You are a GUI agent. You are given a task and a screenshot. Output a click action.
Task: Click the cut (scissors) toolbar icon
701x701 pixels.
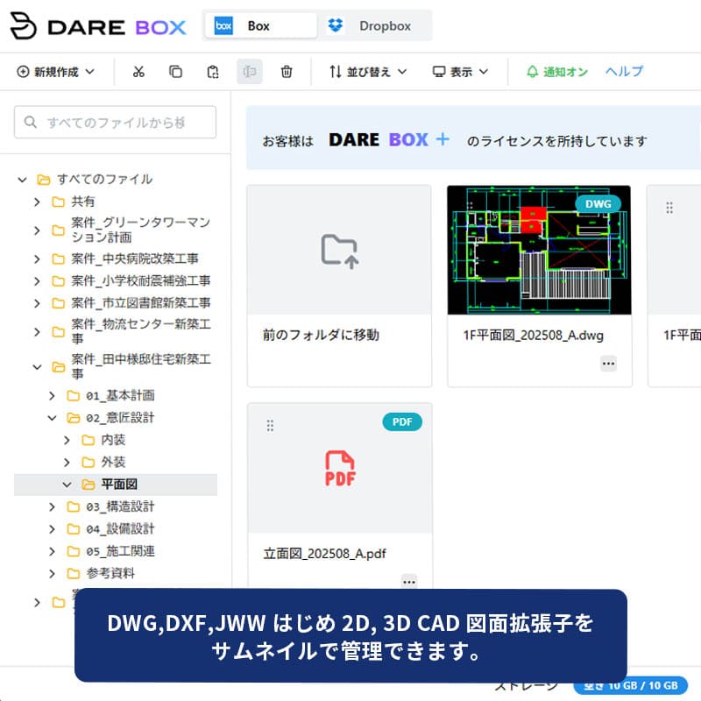coord(138,72)
